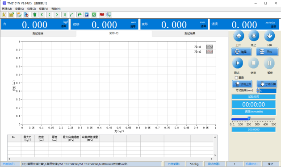281x167 pixels.
Task: Click the results table scroll down arrow
Action: (x=215, y=155)
